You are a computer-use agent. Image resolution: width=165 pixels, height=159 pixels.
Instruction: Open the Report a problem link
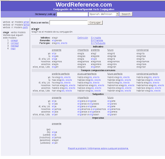point(98,148)
